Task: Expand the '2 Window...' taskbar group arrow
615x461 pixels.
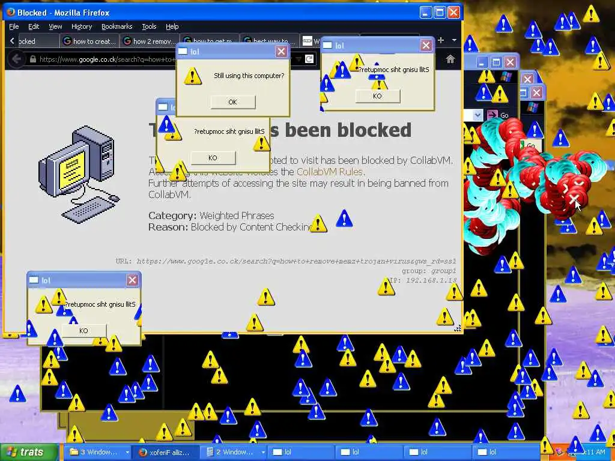Action: [263, 453]
